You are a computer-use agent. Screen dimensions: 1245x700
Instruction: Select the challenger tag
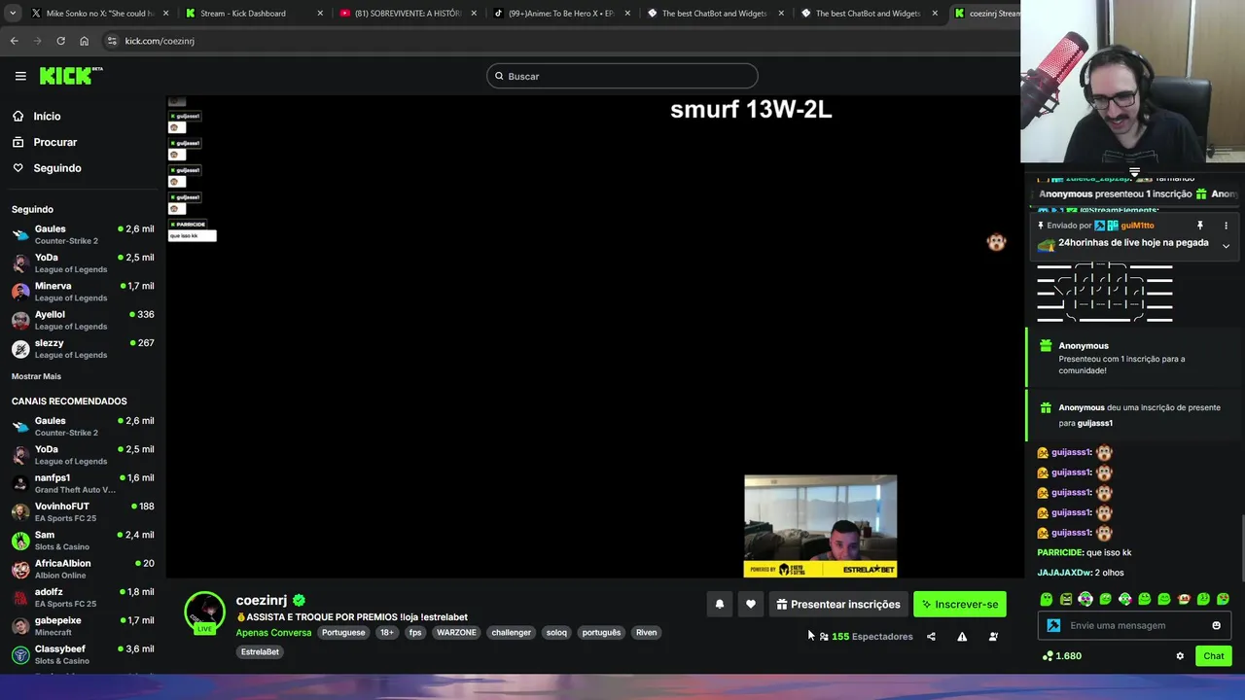512,633
